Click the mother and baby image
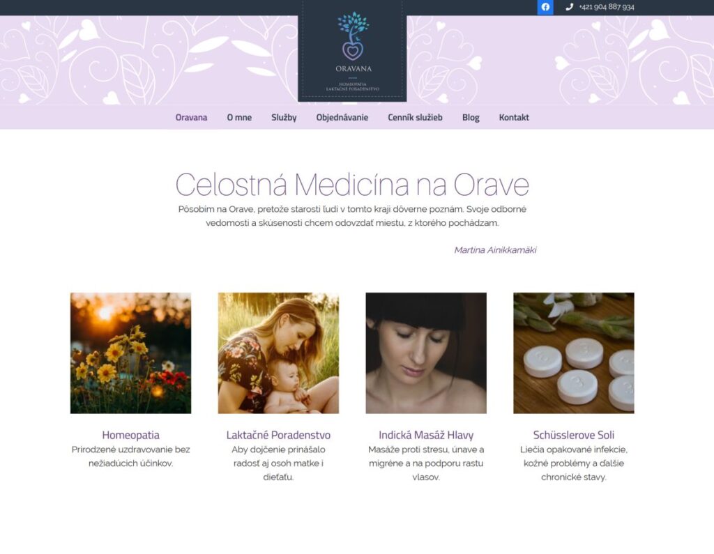This screenshot has width=714, height=554. (x=278, y=353)
